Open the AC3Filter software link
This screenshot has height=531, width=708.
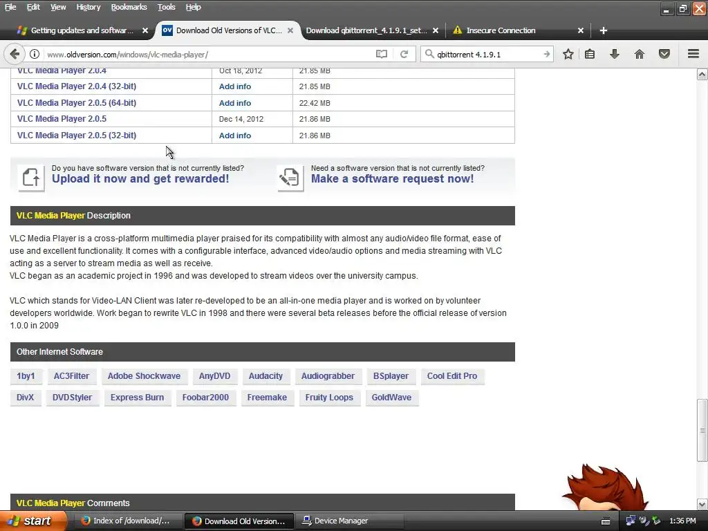[71, 376]
